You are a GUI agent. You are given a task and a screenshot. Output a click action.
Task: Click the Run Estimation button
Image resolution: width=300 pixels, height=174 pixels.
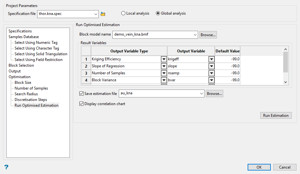(276, 116)
